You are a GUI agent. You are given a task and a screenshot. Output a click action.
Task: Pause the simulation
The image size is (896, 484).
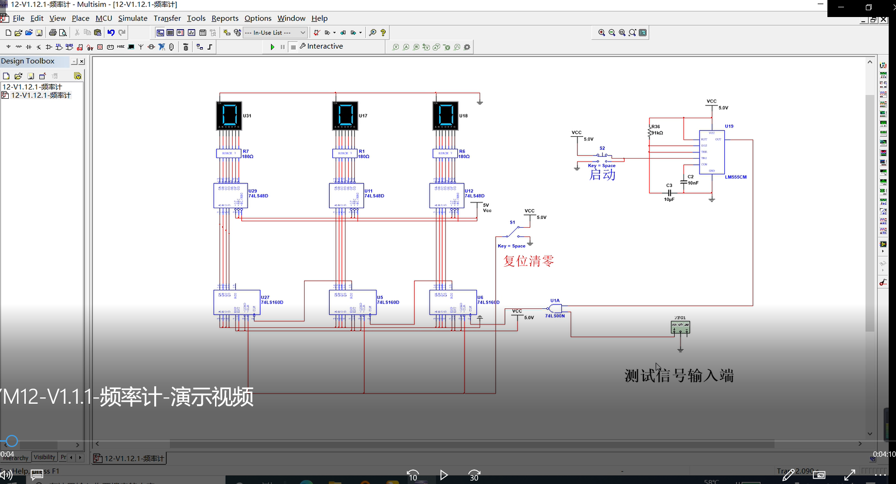point(283,47)
